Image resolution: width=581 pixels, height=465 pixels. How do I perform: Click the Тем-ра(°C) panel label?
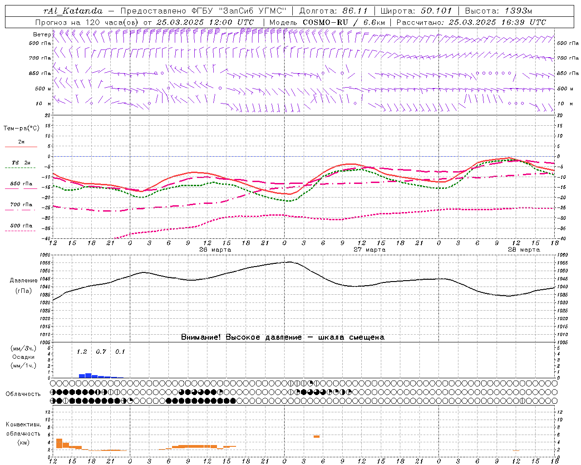click(x=21, y=129)
